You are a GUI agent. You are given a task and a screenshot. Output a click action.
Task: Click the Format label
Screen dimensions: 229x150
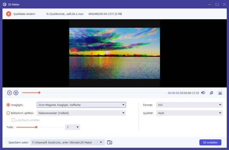(x=148, y=105)
